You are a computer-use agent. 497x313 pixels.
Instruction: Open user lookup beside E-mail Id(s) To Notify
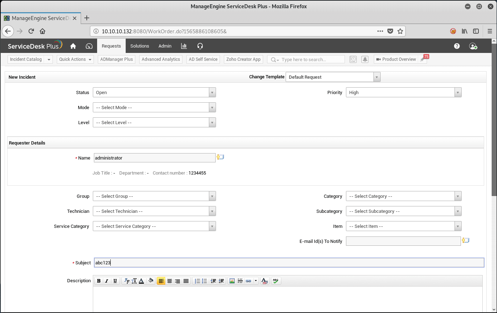pos(465,240)
